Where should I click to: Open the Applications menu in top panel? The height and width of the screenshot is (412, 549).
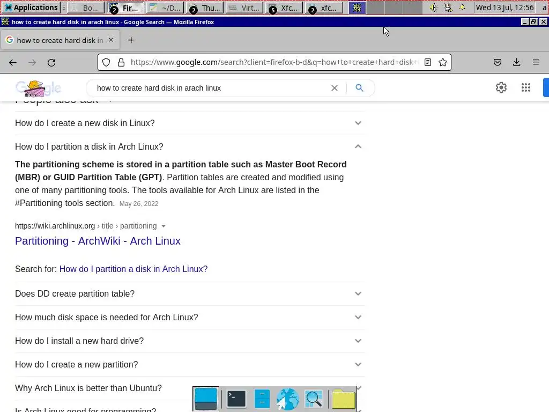(32, 8)
